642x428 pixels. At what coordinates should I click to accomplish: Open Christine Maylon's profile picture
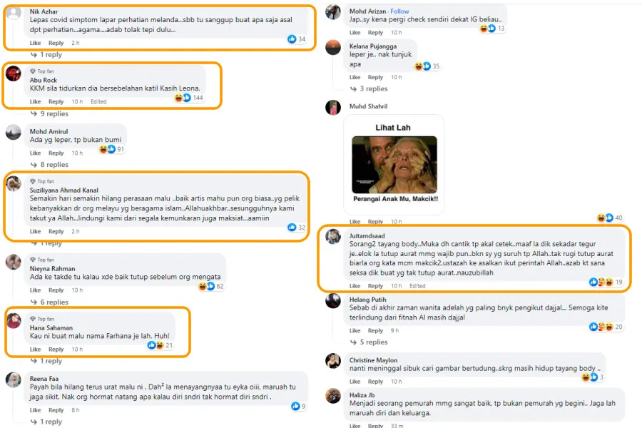tap(333, 361)
